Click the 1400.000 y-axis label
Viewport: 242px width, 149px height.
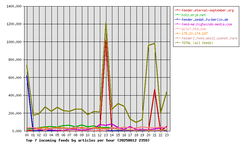(14, 6)
